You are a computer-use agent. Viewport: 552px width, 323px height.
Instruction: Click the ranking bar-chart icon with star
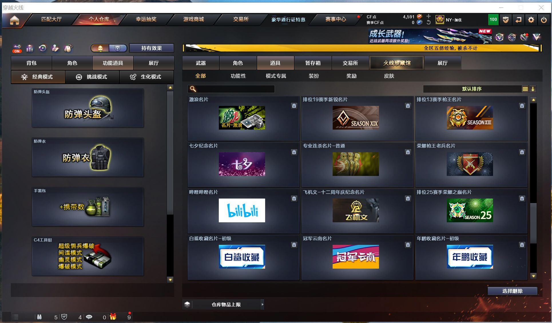point(30,48)
